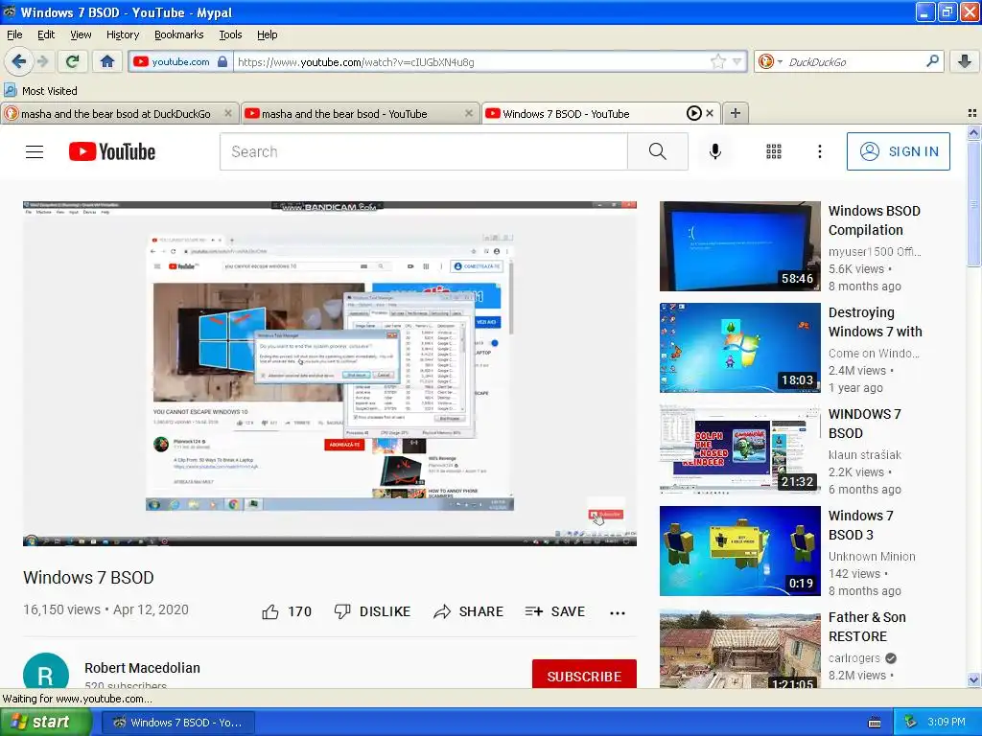Click the padlock site security icon
The width and height of the screenshot is (982, 736).
coord(222,61)
